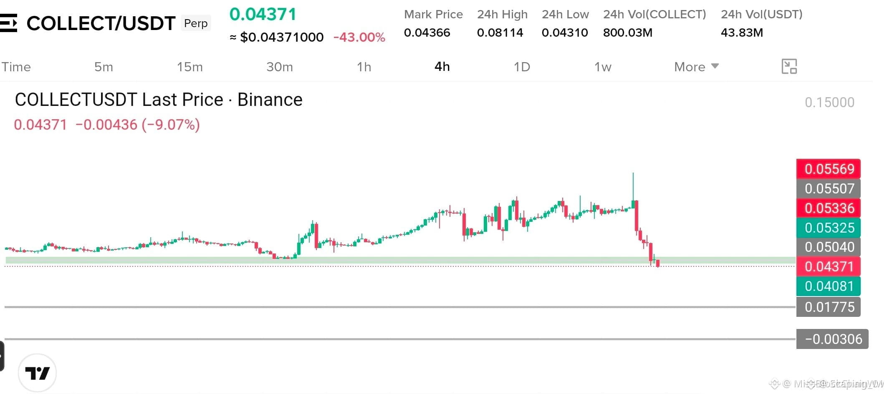Image resolution: width=887 pixels, height=394 pixels.
Task: Select the 0.01775 horizontal line label
Action: (829, 307)
